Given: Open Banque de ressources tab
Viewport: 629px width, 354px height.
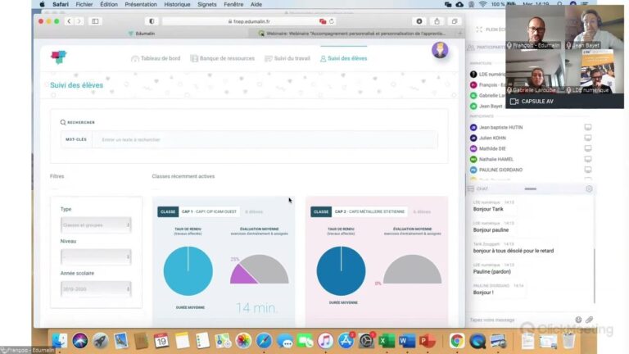Looking at the screenshot, I should 221,59.
